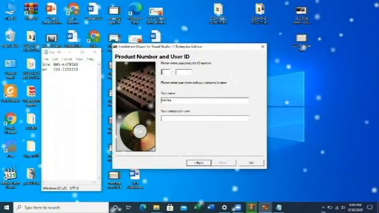Open Notepad's Format menu
The image size is (379, 213).
tap(67, 59)
